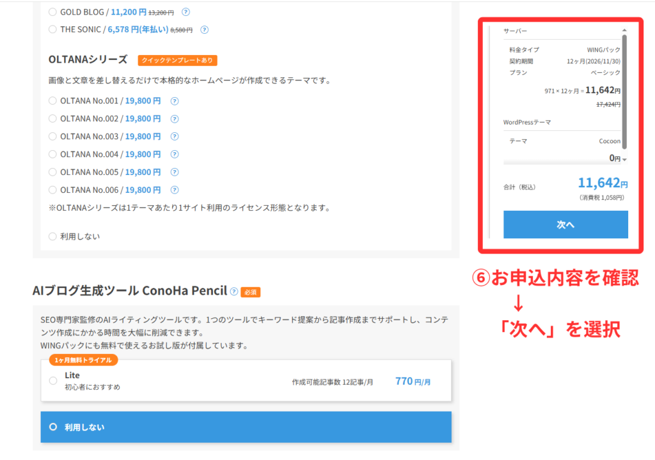Click help icon beside OLTANA No.004
Screen dimensions: 655x460
tap(175, 155)
